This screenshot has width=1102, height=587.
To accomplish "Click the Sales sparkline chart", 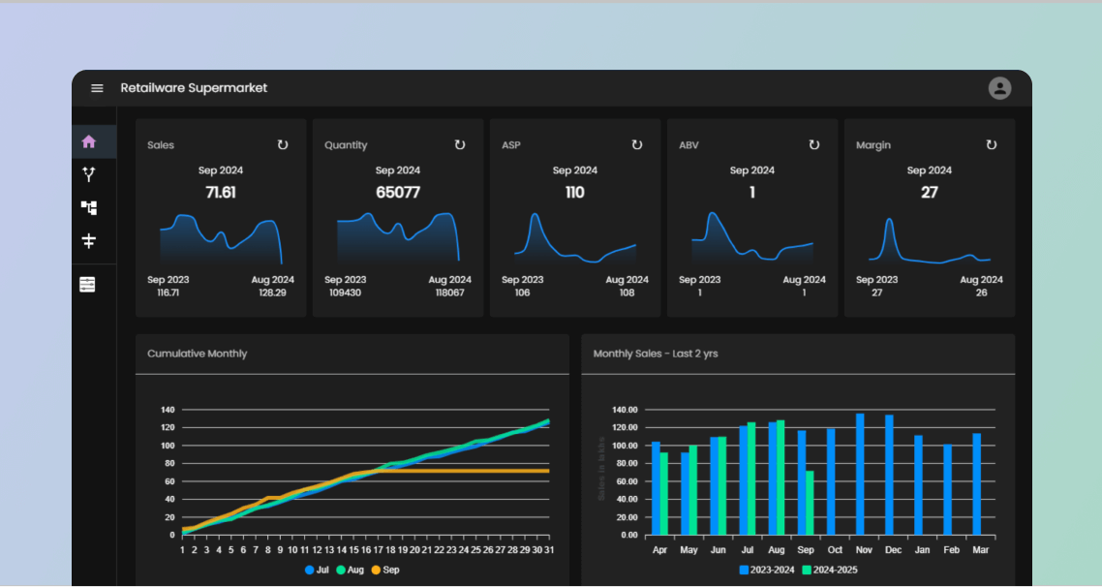I will [x=221, y=239].
